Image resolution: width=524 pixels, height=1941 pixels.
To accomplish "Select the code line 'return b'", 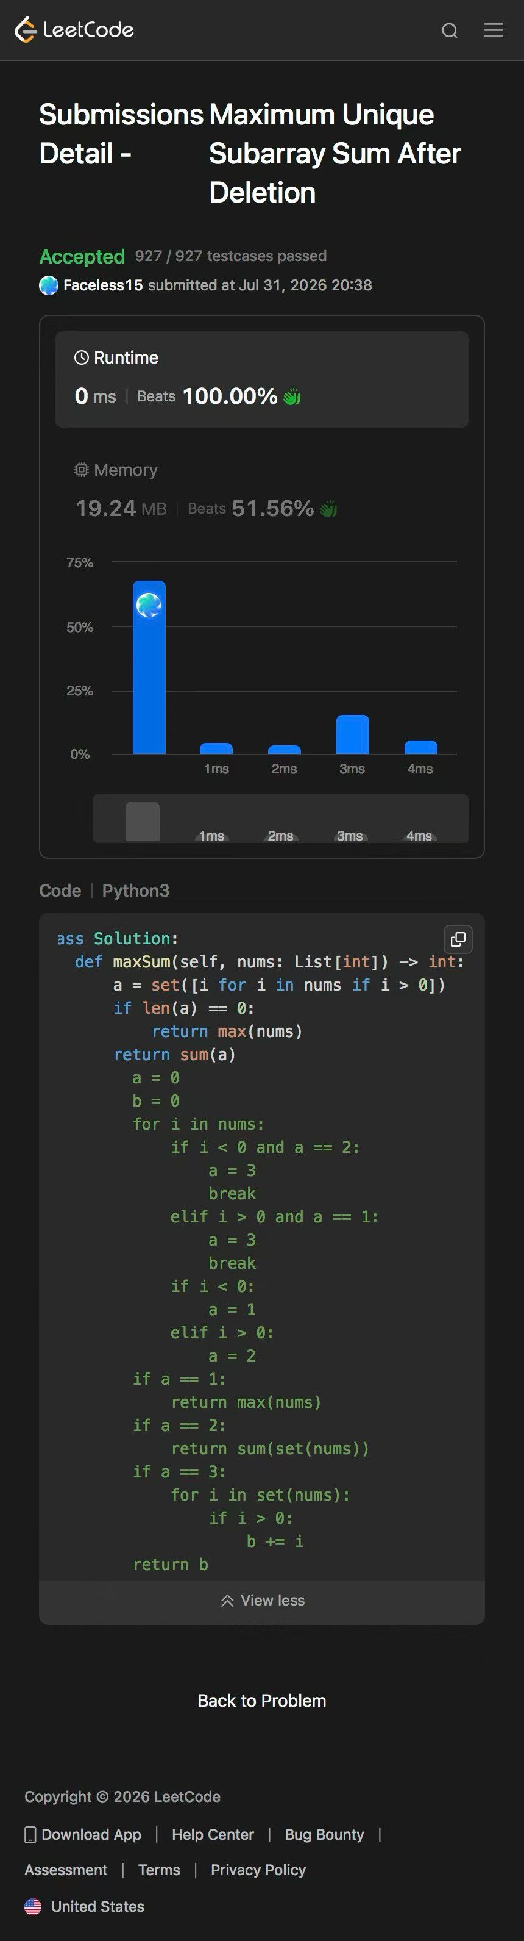I will pos(170,1564).
